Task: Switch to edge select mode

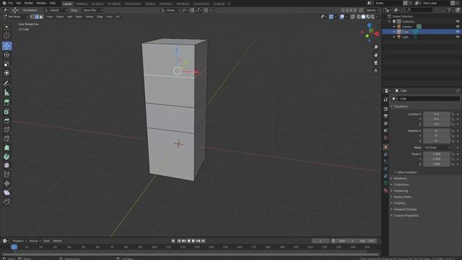Action: pyautogui.click(x=37, y=17)
